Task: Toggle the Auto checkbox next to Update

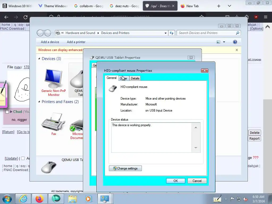Action: coord(23,158)
